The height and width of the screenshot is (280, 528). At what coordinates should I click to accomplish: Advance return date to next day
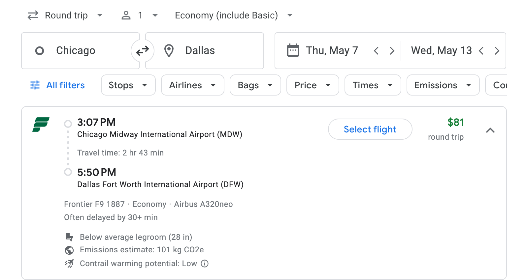pyautogui.click(x=497, y=50)
